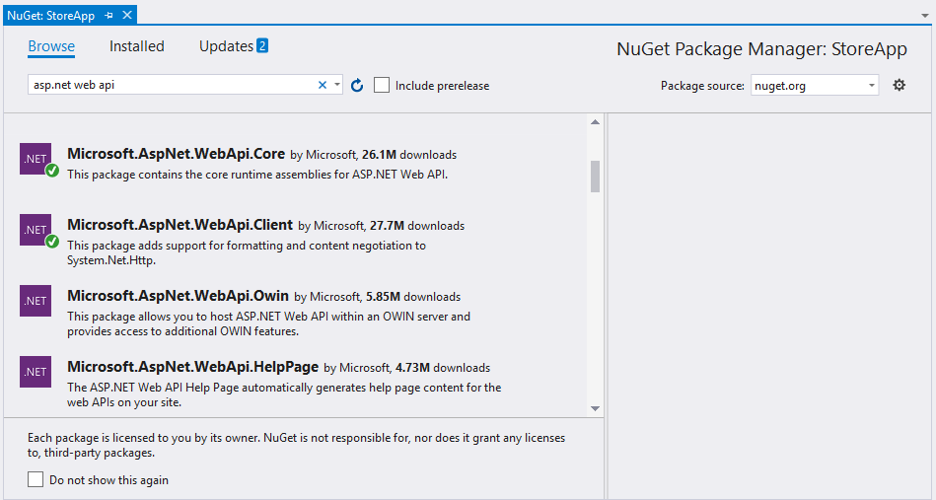936x500 pixels.
Task: Select the Microsoft.AspNet.WebApi.Owin package title
Action: coord(178,296)
